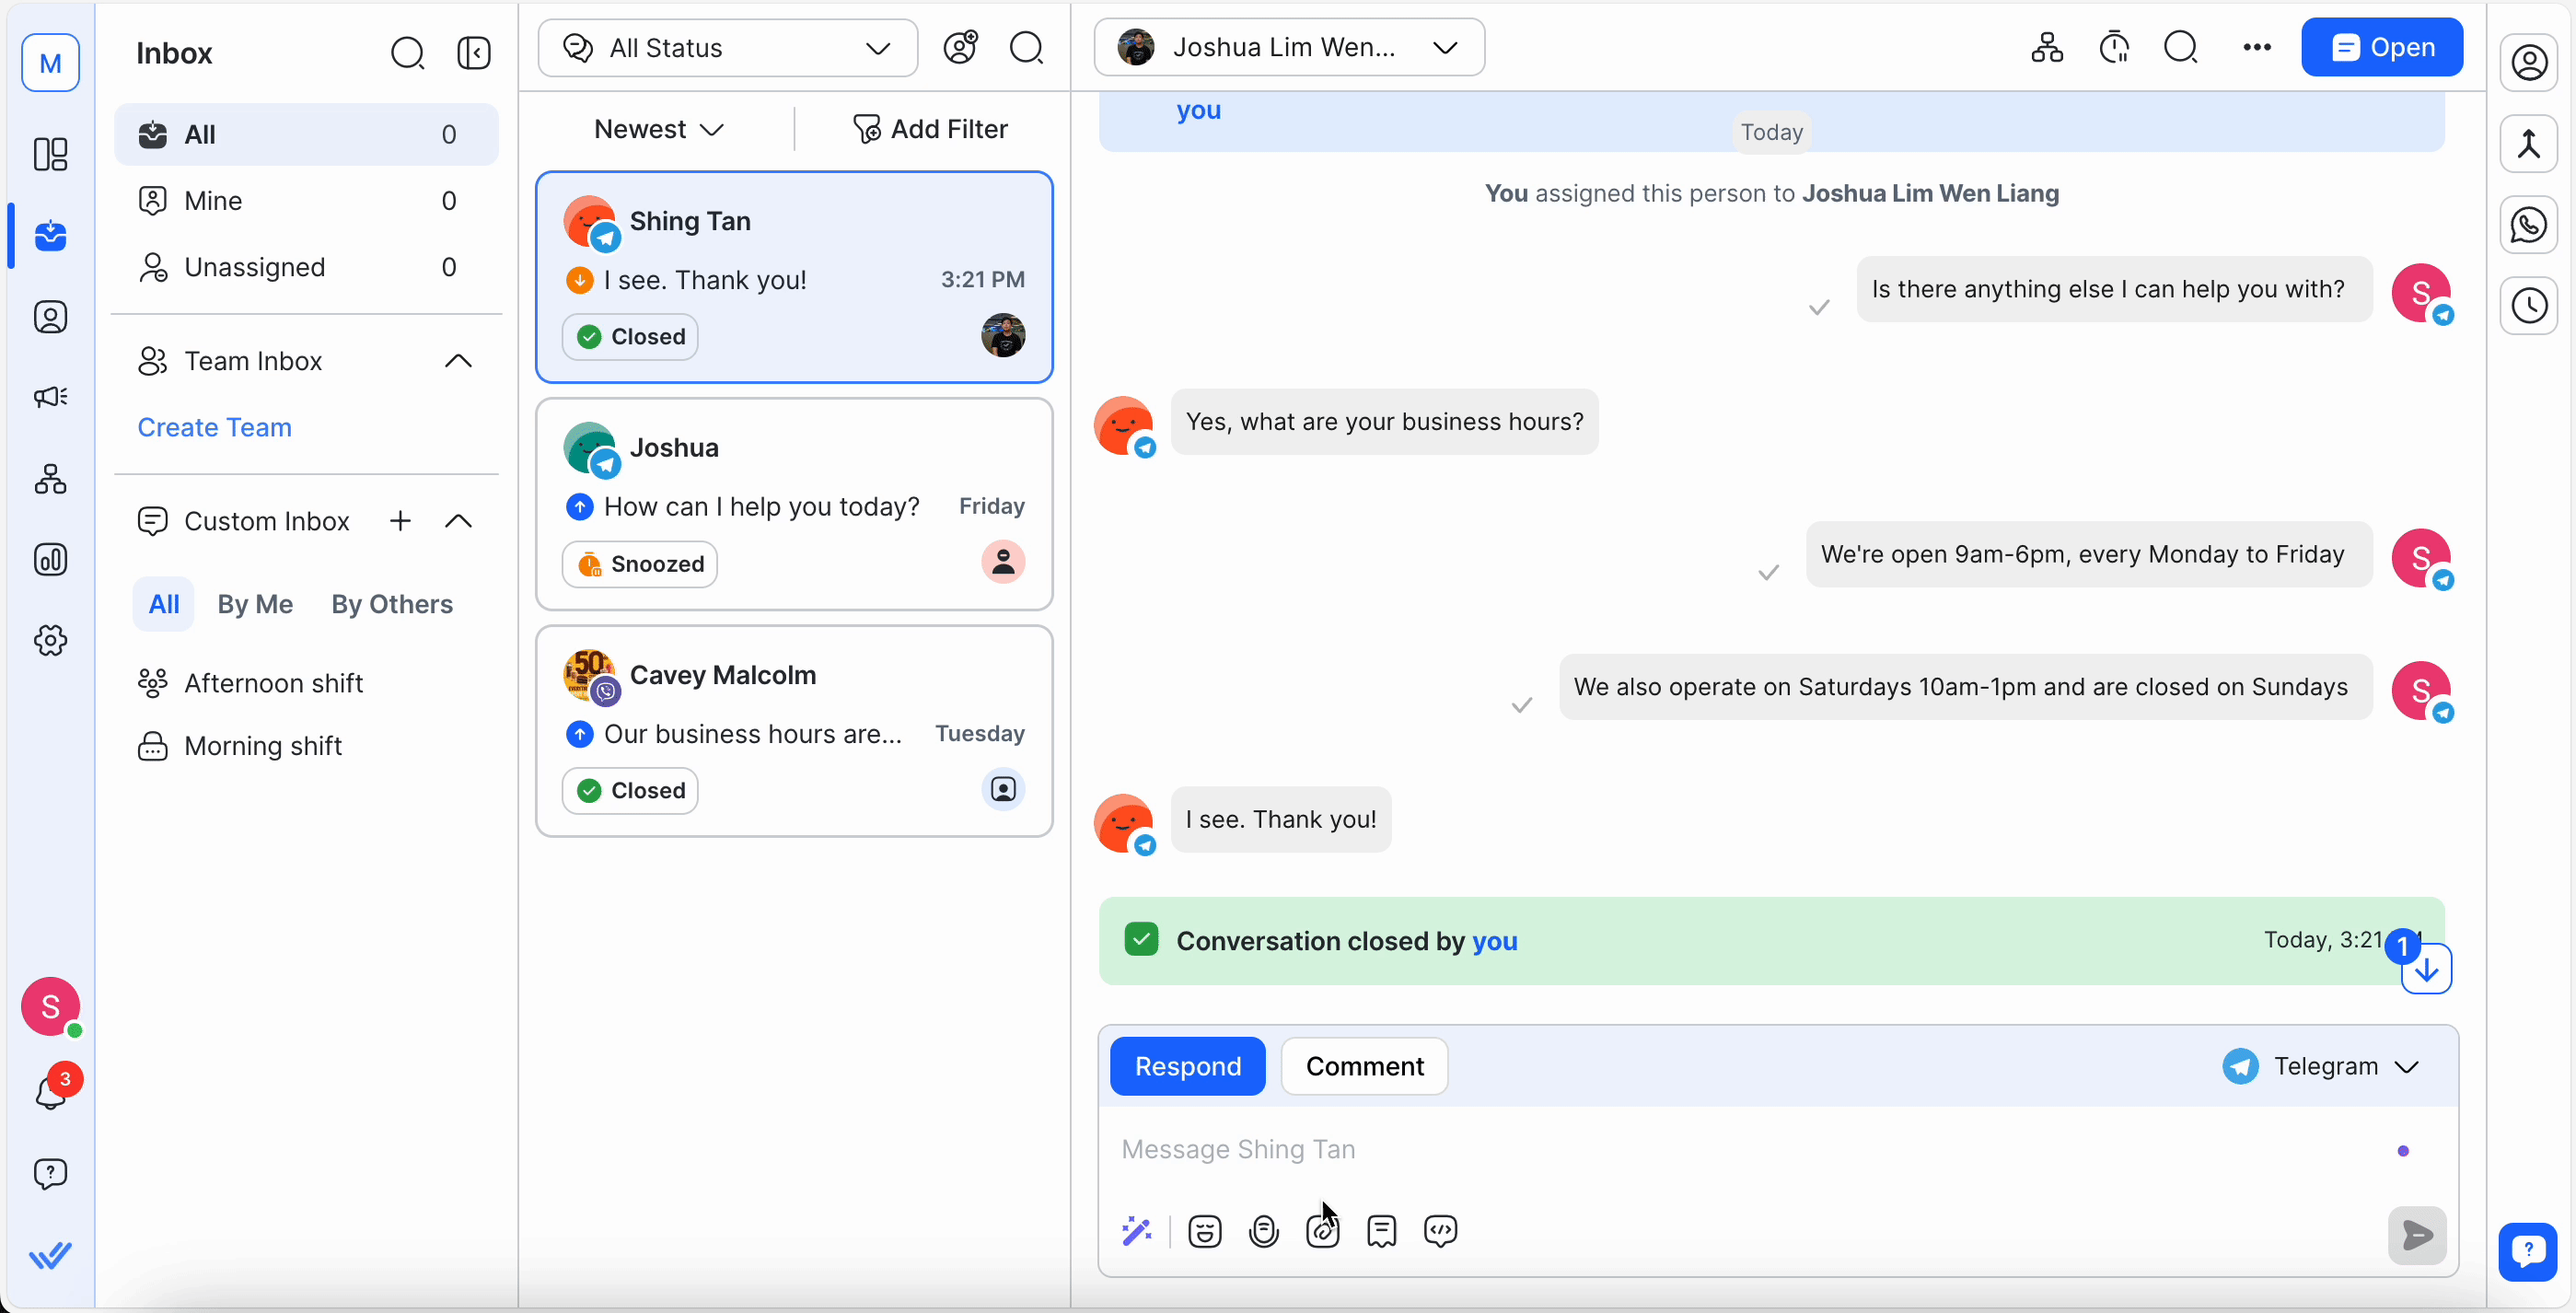Open the reports icon in sidebar
The image size is (2576, 1313).
[x=50, y=559]
